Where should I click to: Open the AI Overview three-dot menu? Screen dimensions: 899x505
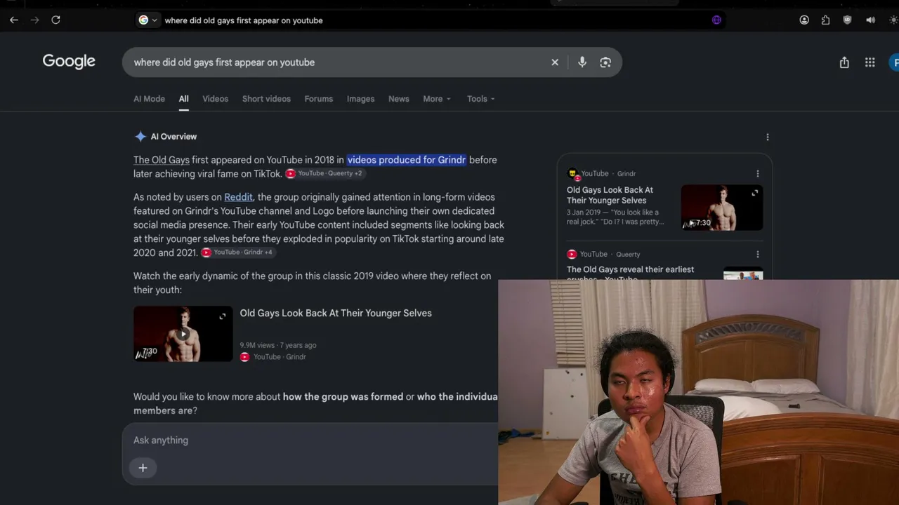[x=768, y=137]
